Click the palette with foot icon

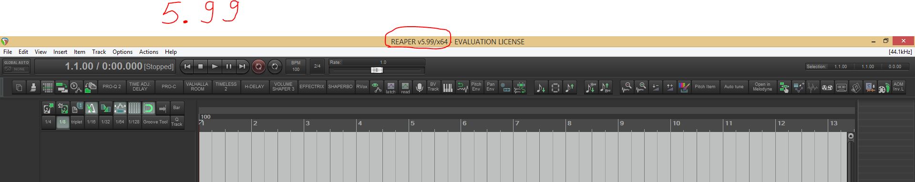coord(884,87)
